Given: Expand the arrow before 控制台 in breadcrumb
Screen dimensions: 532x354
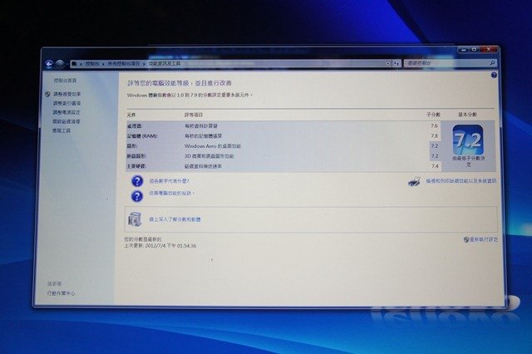Looking at the screenshot, I should tap(81, 64).
